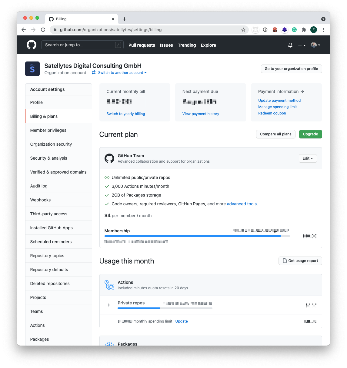The image size is (347, 368).
Task: Bookmark the page with the star icon
Action: 243,30
